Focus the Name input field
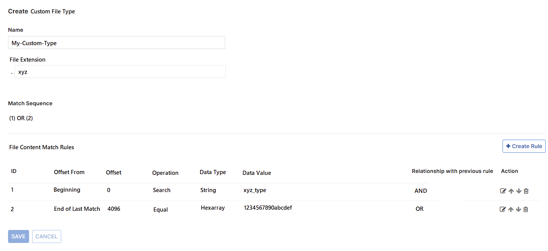Viewport: 548px width, 251px height. click(116, 43)
